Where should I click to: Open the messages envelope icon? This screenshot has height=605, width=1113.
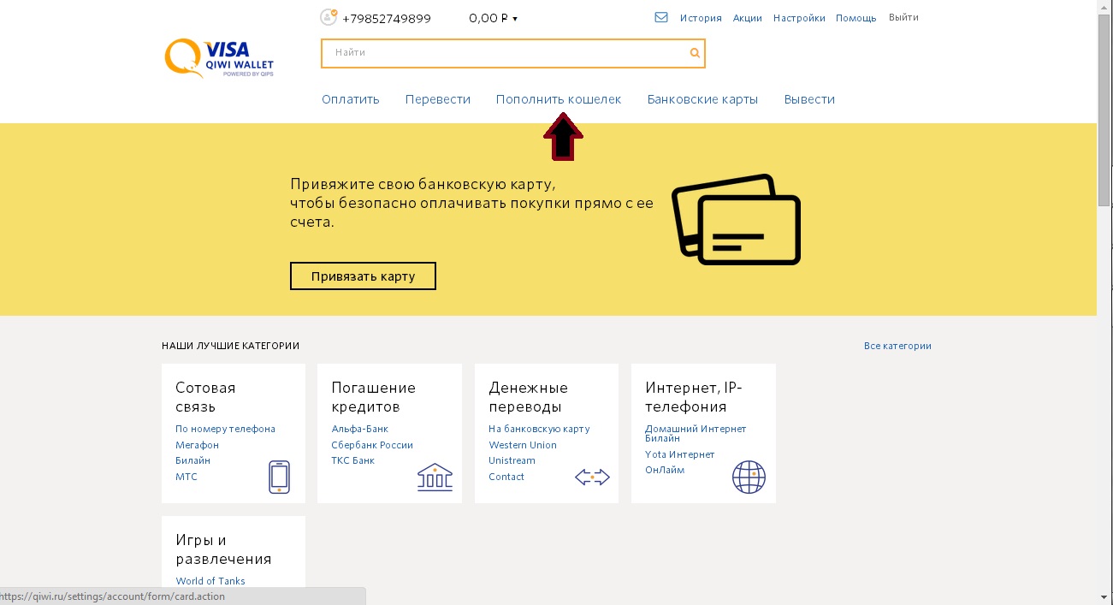pyautogui.click(x=661, y=17)
